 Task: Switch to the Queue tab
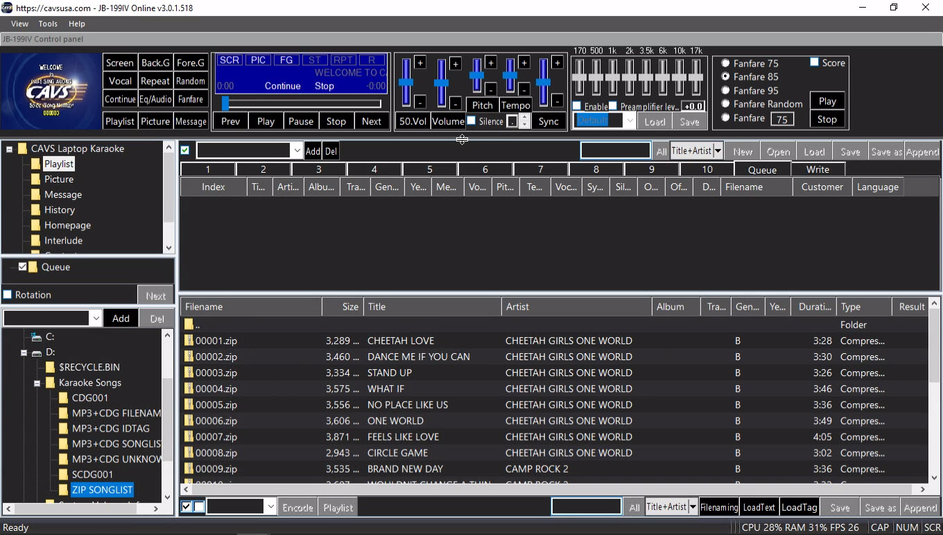click(x=762, y=169)
